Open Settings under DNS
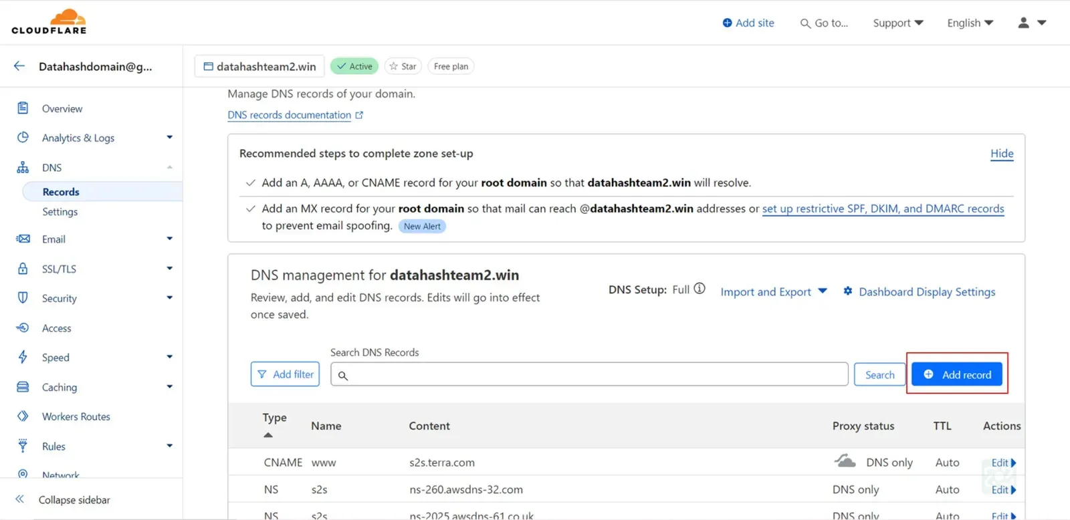 coord(60,212)
